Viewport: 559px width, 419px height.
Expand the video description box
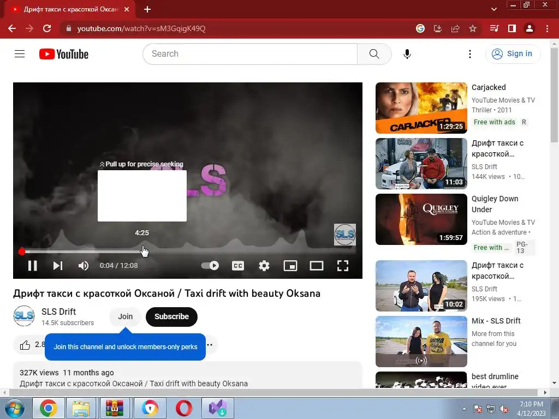(188, 376)
